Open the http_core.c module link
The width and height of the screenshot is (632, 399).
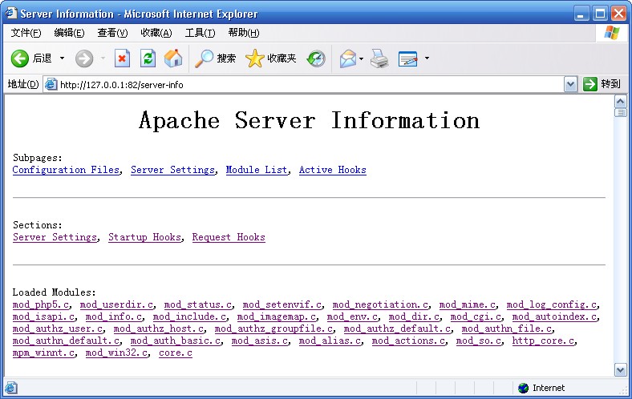pos(543,341)
